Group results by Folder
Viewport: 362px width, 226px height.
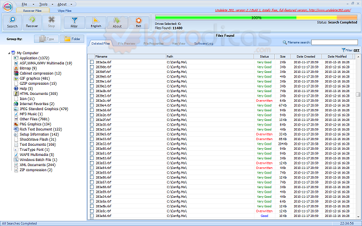click(x=72, y=39)
